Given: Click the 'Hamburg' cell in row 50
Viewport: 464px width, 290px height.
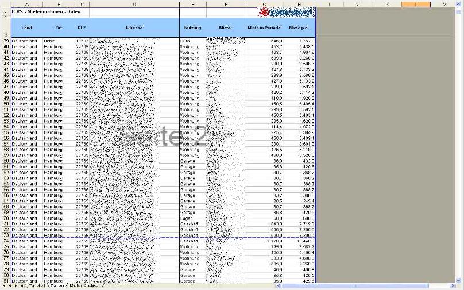Looking at the screenshot, I should (x=59, y=104).
